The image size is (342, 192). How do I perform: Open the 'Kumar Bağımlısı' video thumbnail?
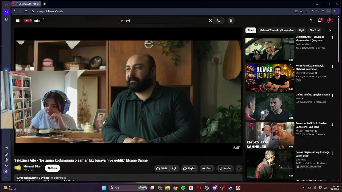pos(270,78)
